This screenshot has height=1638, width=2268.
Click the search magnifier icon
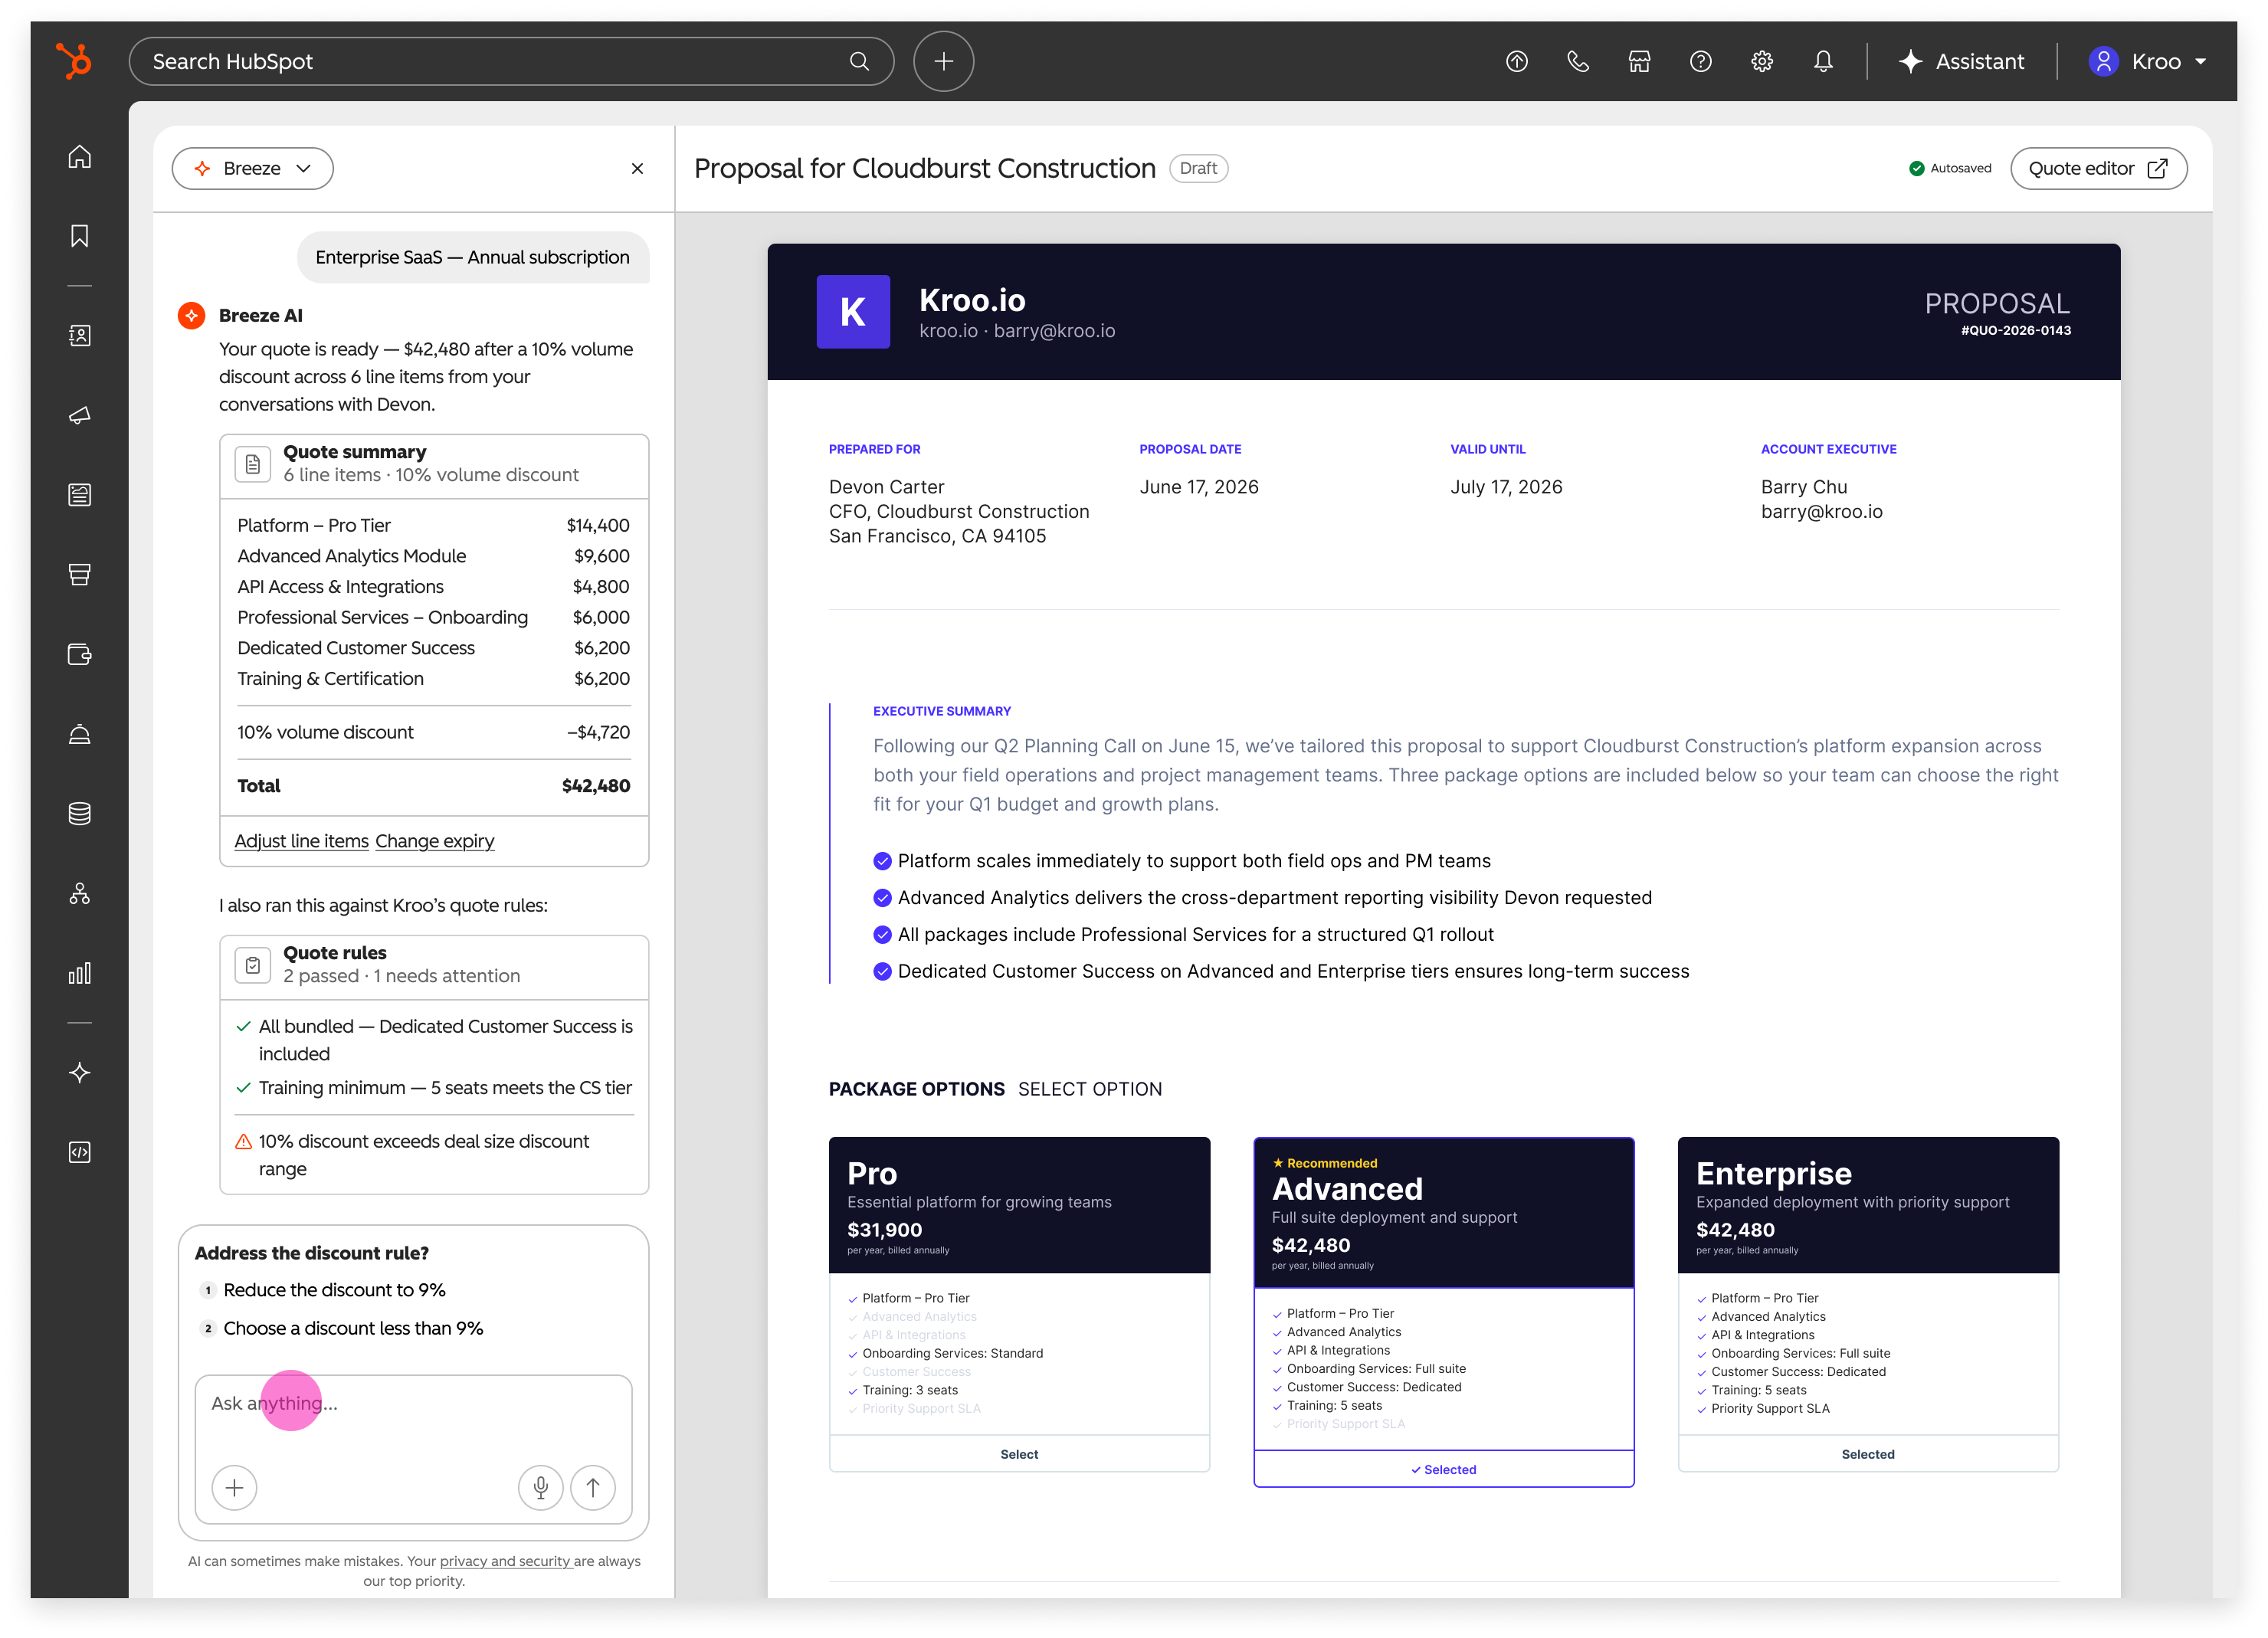coord(859,61)
